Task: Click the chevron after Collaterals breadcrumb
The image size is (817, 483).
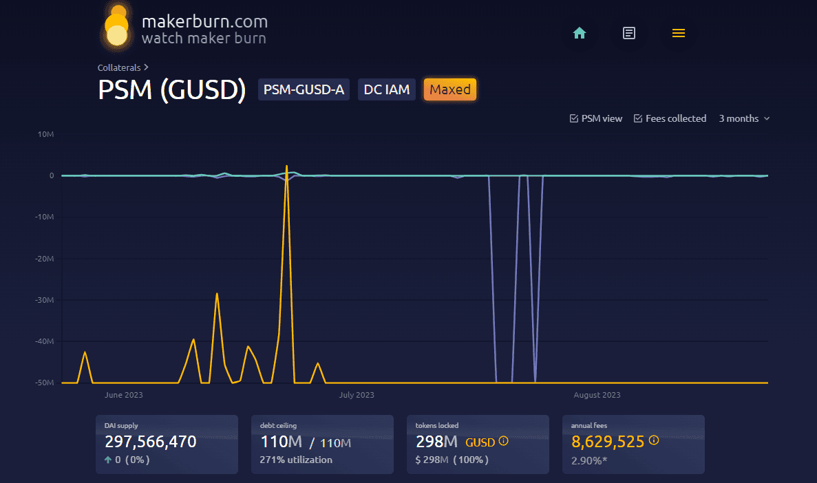Action: click(x=146, y=67)
